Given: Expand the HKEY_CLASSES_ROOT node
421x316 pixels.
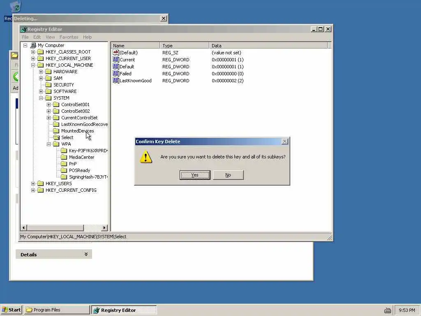Looking at the screenshot, I should (x=33, y=52).
